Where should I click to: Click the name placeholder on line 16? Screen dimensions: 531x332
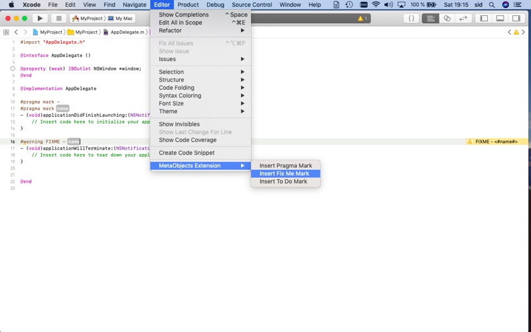coord(73,141)
